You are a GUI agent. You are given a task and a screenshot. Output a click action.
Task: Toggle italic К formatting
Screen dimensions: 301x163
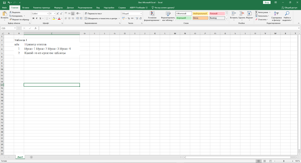(x=37, y=18)
